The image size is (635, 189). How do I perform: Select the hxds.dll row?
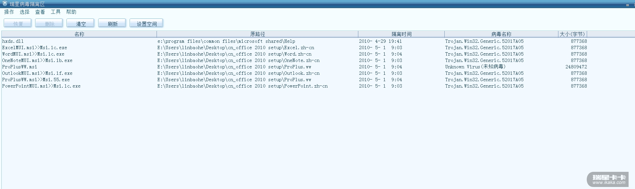pyautogui.click(x=295, y=41)
